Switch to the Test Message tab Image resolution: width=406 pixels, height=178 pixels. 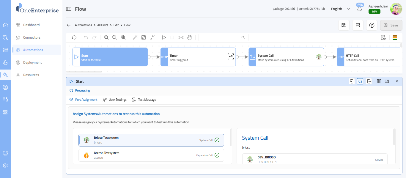pos(144,100)
